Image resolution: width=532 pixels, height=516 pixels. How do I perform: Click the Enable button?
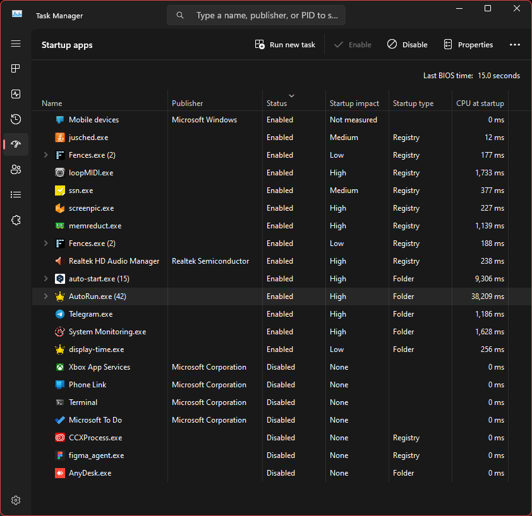coord(353,45)
